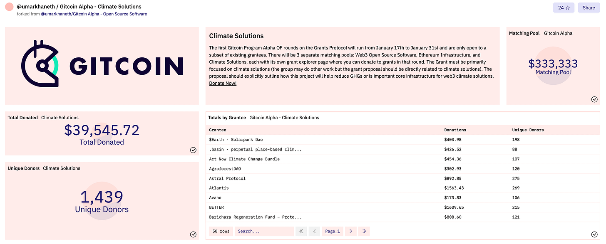Click the Search field in grantee table
The width and height of the screenshot is (606, 244).
coord(264,231)
